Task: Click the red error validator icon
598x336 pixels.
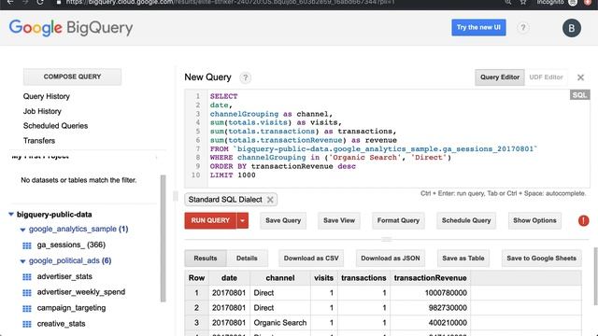Action: click(x=583, y=220)
